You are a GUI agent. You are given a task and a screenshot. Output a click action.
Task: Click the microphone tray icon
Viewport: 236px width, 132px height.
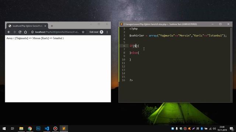coord(177,129)
